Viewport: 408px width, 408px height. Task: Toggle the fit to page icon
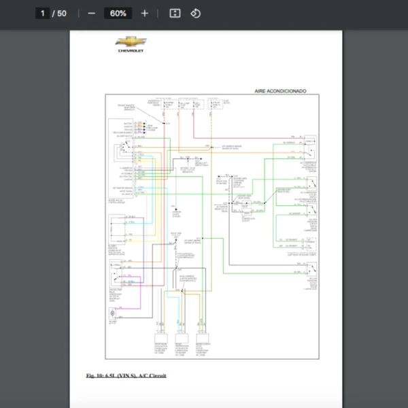click(x=175, y=14)
